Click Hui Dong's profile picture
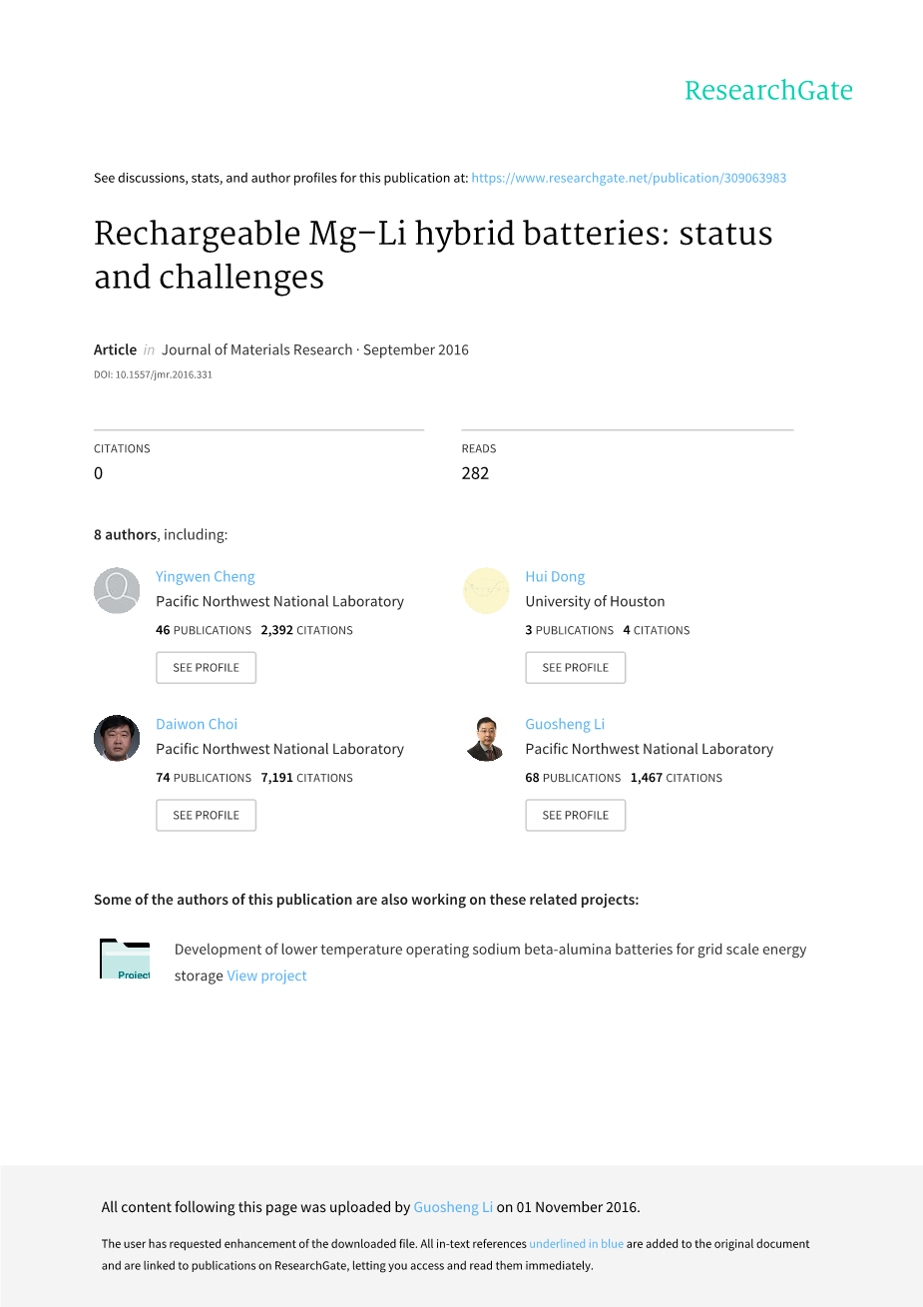The height and width of the screenshot is (1307, 923). (486, 590)
